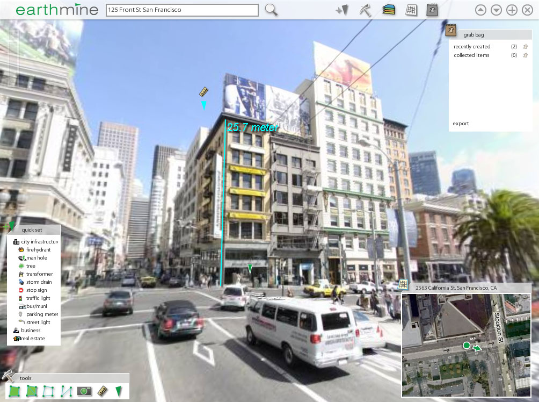
Task: Open the add tag toolbar icon
Action: click(343, 10)
